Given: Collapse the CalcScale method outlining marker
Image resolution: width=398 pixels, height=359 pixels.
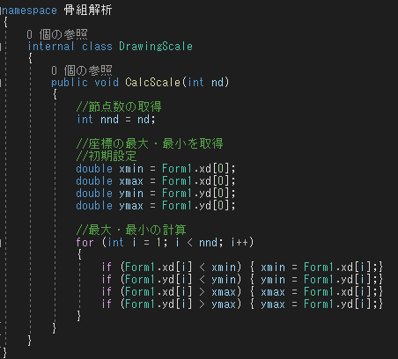Looking at the screenshot, I should pos(1,83).
